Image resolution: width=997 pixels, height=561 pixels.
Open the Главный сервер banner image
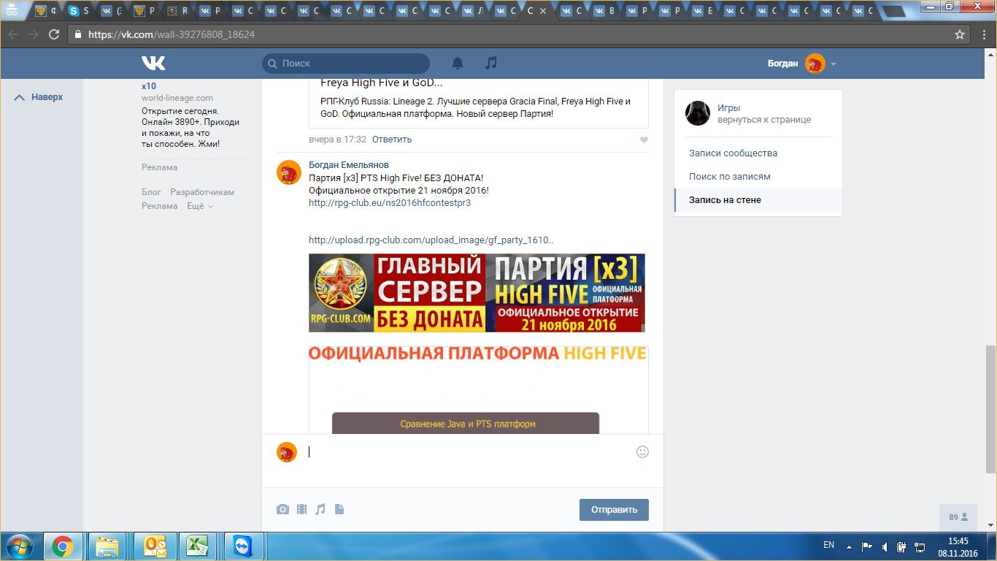pyautogui.click(x=477, y=293)
